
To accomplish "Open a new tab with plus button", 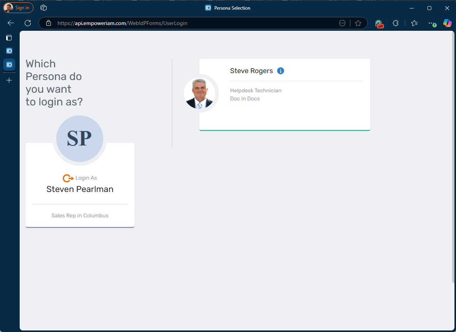I will pyautogui.click(x=9, y=80).
